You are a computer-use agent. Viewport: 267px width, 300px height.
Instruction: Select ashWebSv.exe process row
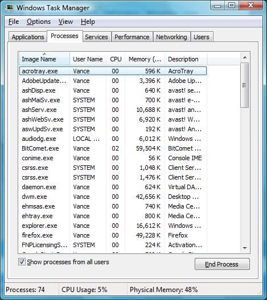(113, 119)
